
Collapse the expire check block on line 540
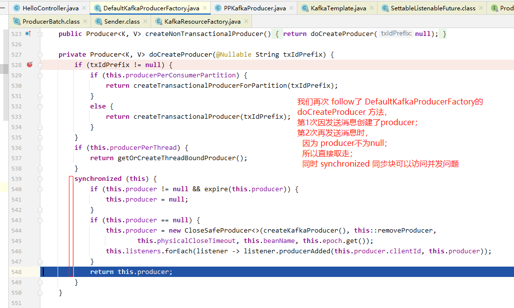pos(40,189)
